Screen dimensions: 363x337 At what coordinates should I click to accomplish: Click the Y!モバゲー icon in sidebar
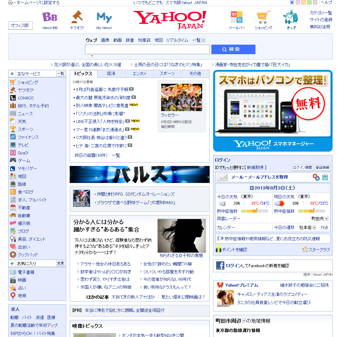(x=13, y=168)
